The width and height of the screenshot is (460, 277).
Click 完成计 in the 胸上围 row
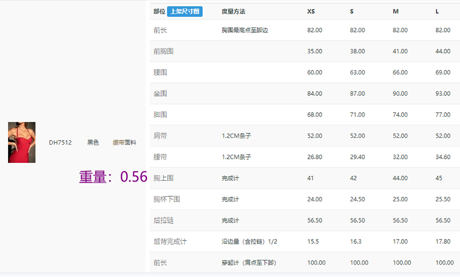[x=230, y=178]
